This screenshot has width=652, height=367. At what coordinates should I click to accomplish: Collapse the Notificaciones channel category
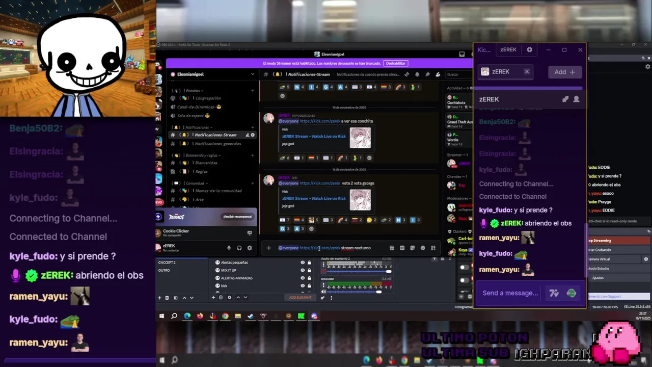[193, 127]
